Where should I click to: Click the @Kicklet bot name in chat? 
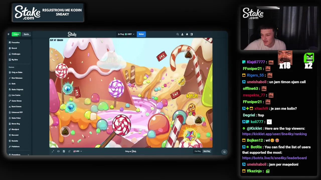(x=254, y=128)
